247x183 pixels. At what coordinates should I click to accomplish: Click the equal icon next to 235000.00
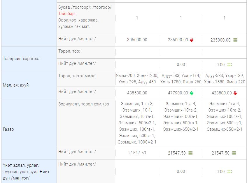[x=235, y=40]
